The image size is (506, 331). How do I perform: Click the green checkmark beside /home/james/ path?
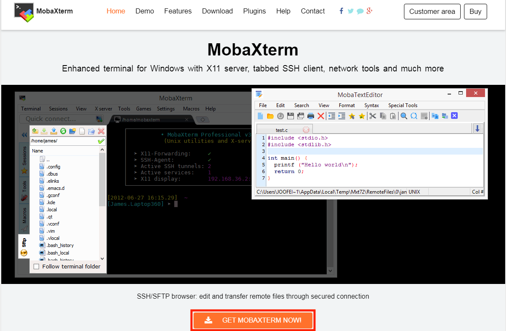[101, 141]
